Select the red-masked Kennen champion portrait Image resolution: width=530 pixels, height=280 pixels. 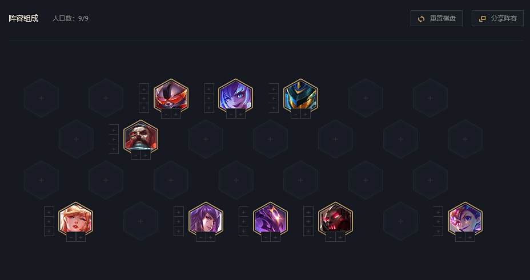(171, 96)
